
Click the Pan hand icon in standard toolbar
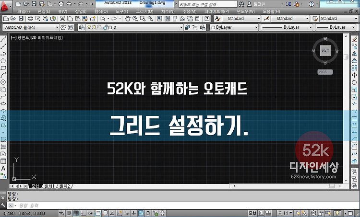[128, 19]
